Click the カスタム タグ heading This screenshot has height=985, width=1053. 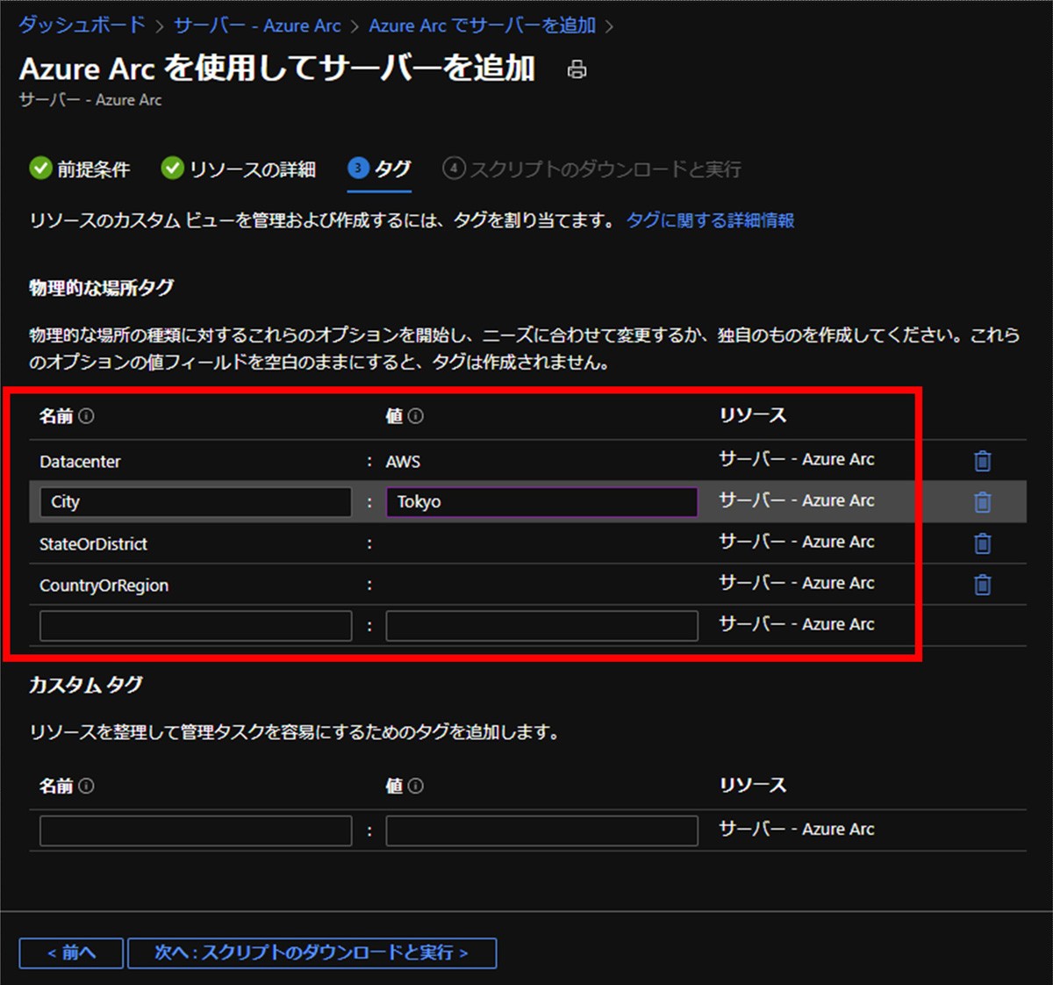coord(86,685)
